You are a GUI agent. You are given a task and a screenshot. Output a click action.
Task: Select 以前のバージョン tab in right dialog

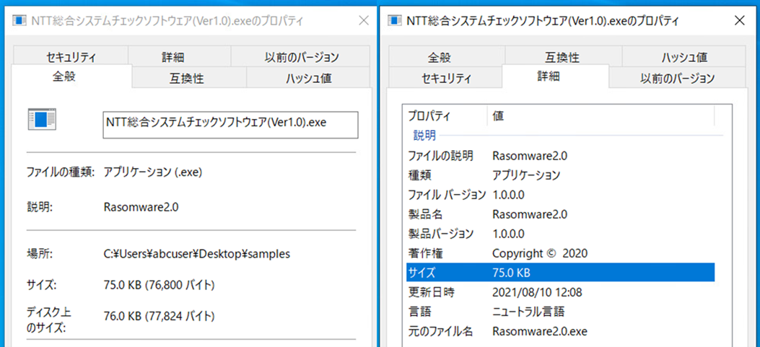tap(677, 78)
